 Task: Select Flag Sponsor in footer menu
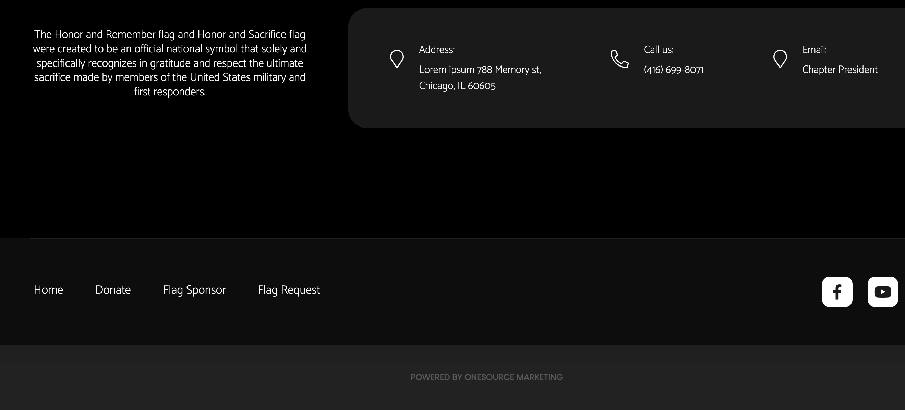(x=194, y=290)
